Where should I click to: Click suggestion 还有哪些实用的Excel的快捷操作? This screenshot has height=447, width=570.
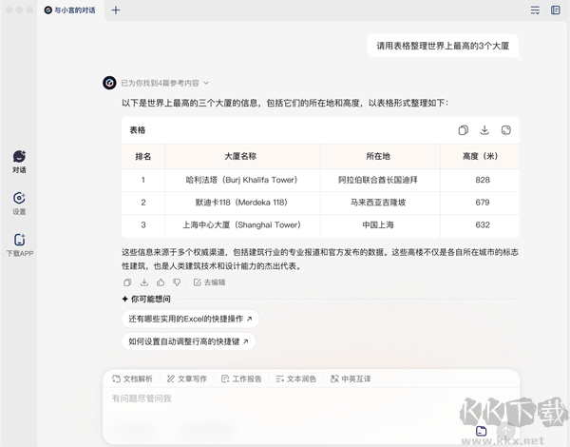click(190, 319)
